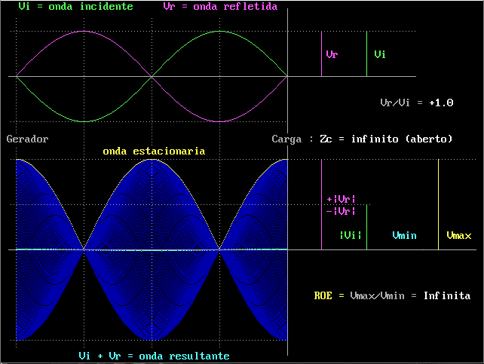Click the '+|Vr|' magenta label
Screen dimensions: 484x364
pos(341,199)
